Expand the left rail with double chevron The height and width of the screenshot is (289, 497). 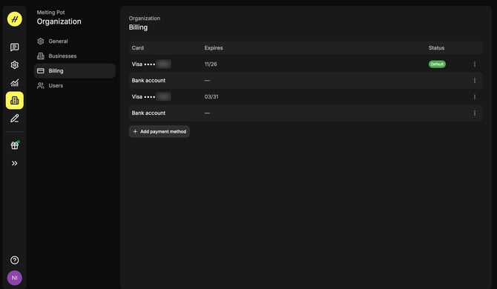pyautogui.click(x=15, y=163)
